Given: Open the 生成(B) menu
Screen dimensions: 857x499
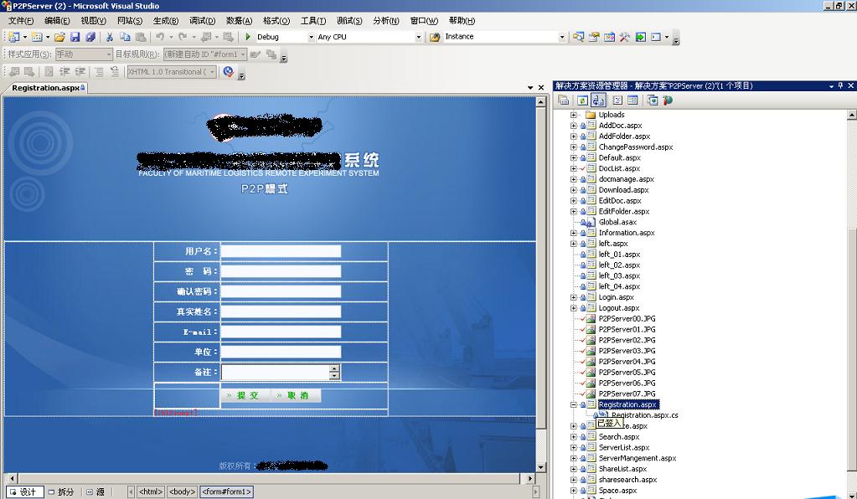Looking at the screenshot, I should pos(166,21).
